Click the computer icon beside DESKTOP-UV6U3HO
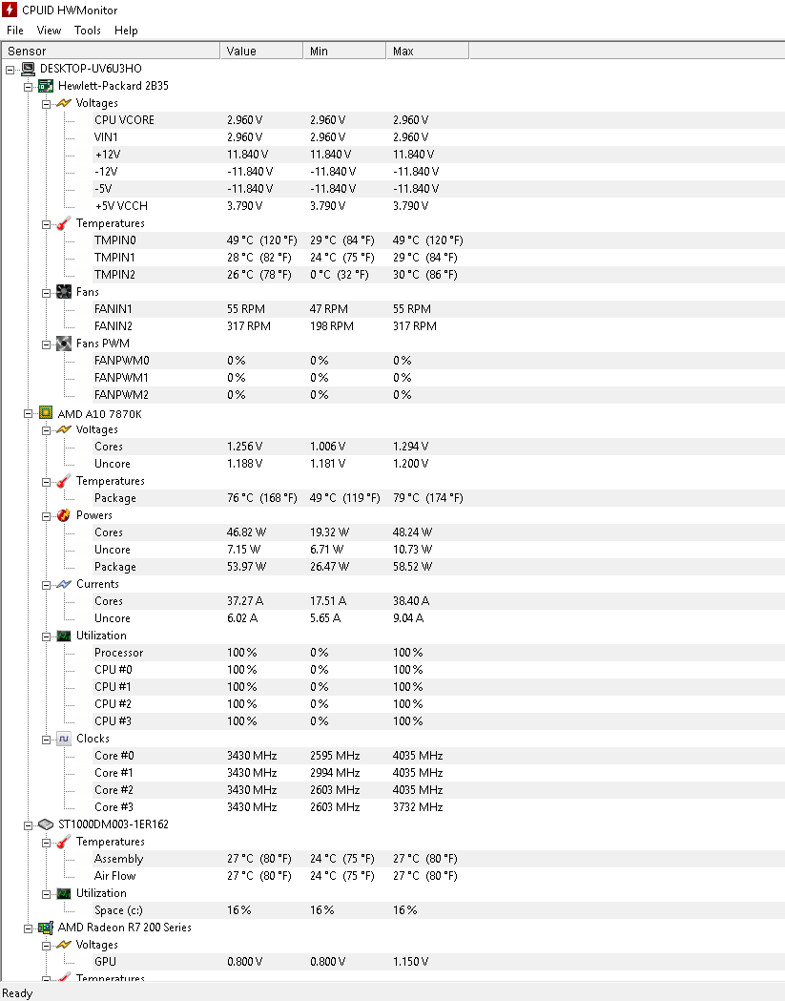 point(28,69)
